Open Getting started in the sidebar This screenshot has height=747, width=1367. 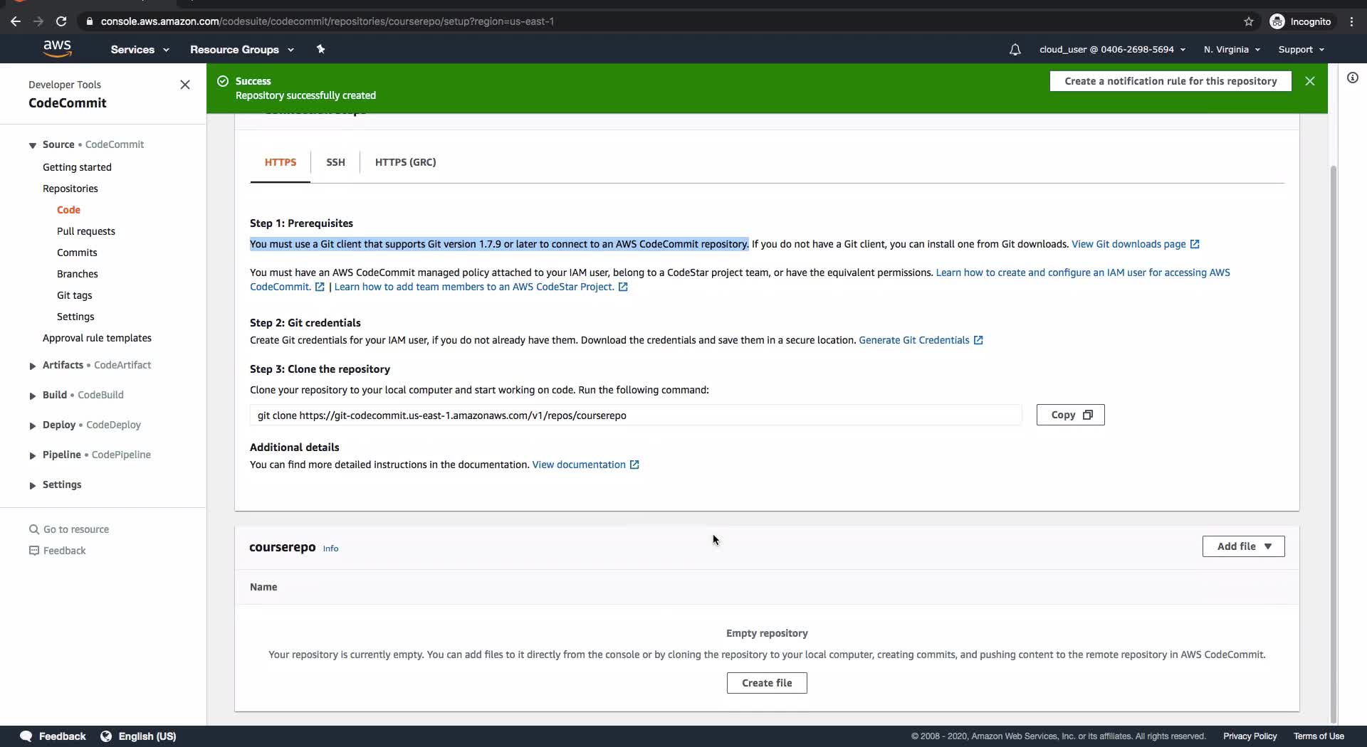[x=77, y=167]
